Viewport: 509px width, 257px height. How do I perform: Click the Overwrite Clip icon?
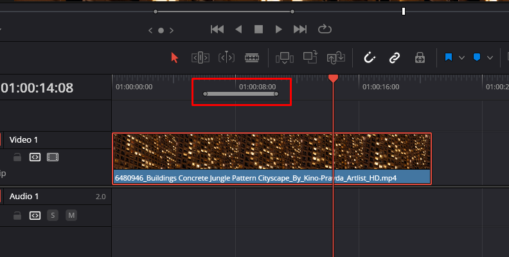click(x=310, y=57)
